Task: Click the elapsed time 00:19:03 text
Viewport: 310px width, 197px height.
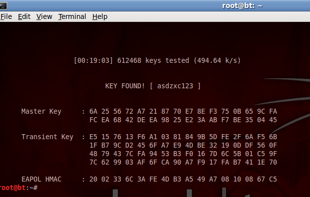Action: 93,60
